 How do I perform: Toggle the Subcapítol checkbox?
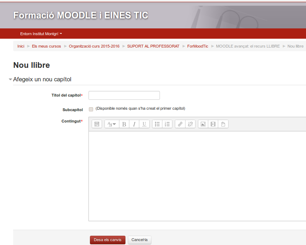(91, 109)
